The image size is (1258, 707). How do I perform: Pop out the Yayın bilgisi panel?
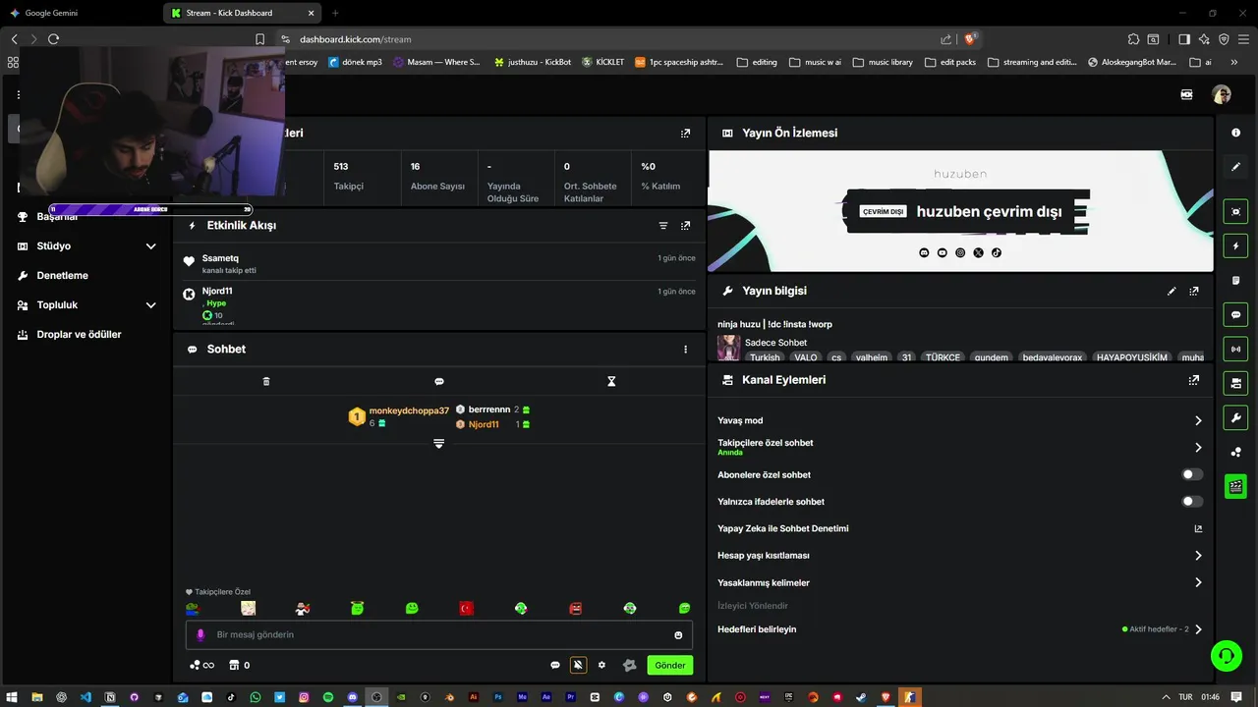[1194, 291]
